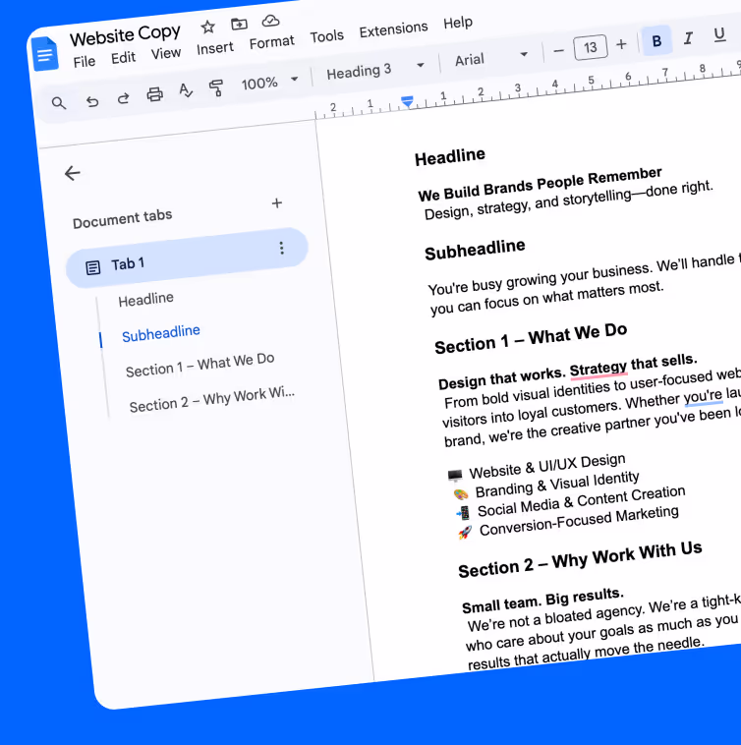
Task: Open the Format menu
Action: 271,42
